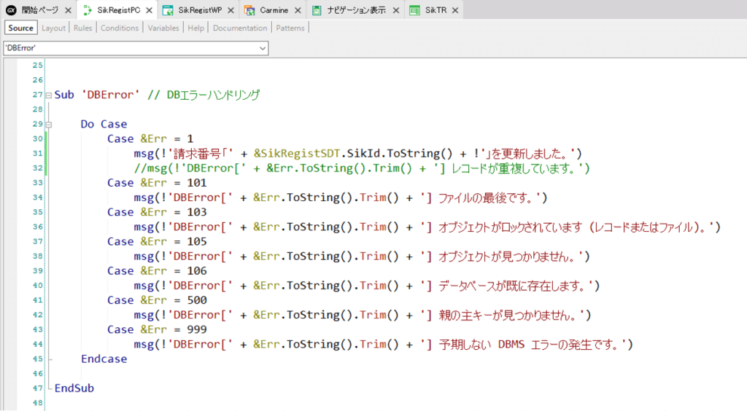Close the Carmine tab
This screenshot has height=411, width=747.
pyautogui.click(x=297, y=10)
